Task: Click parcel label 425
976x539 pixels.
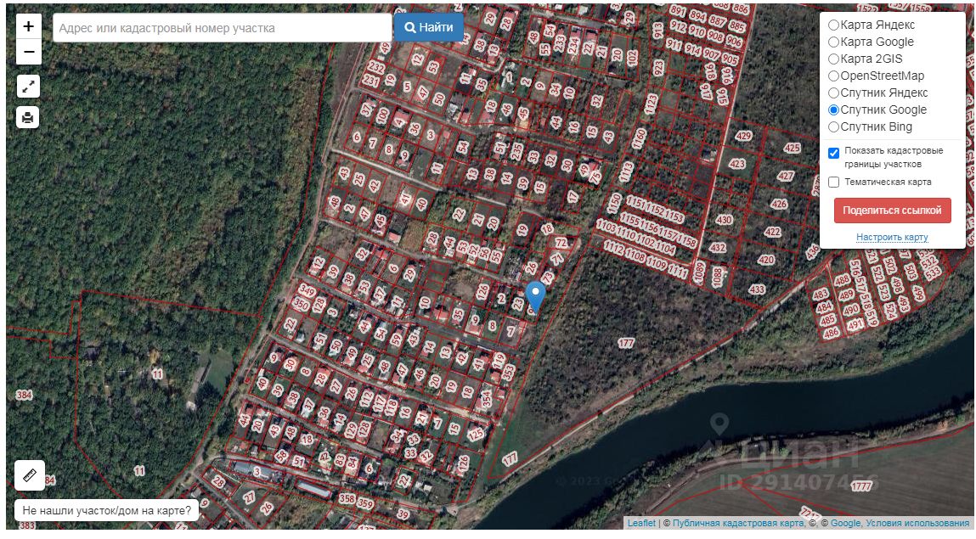Action: (x=792, y=148)
